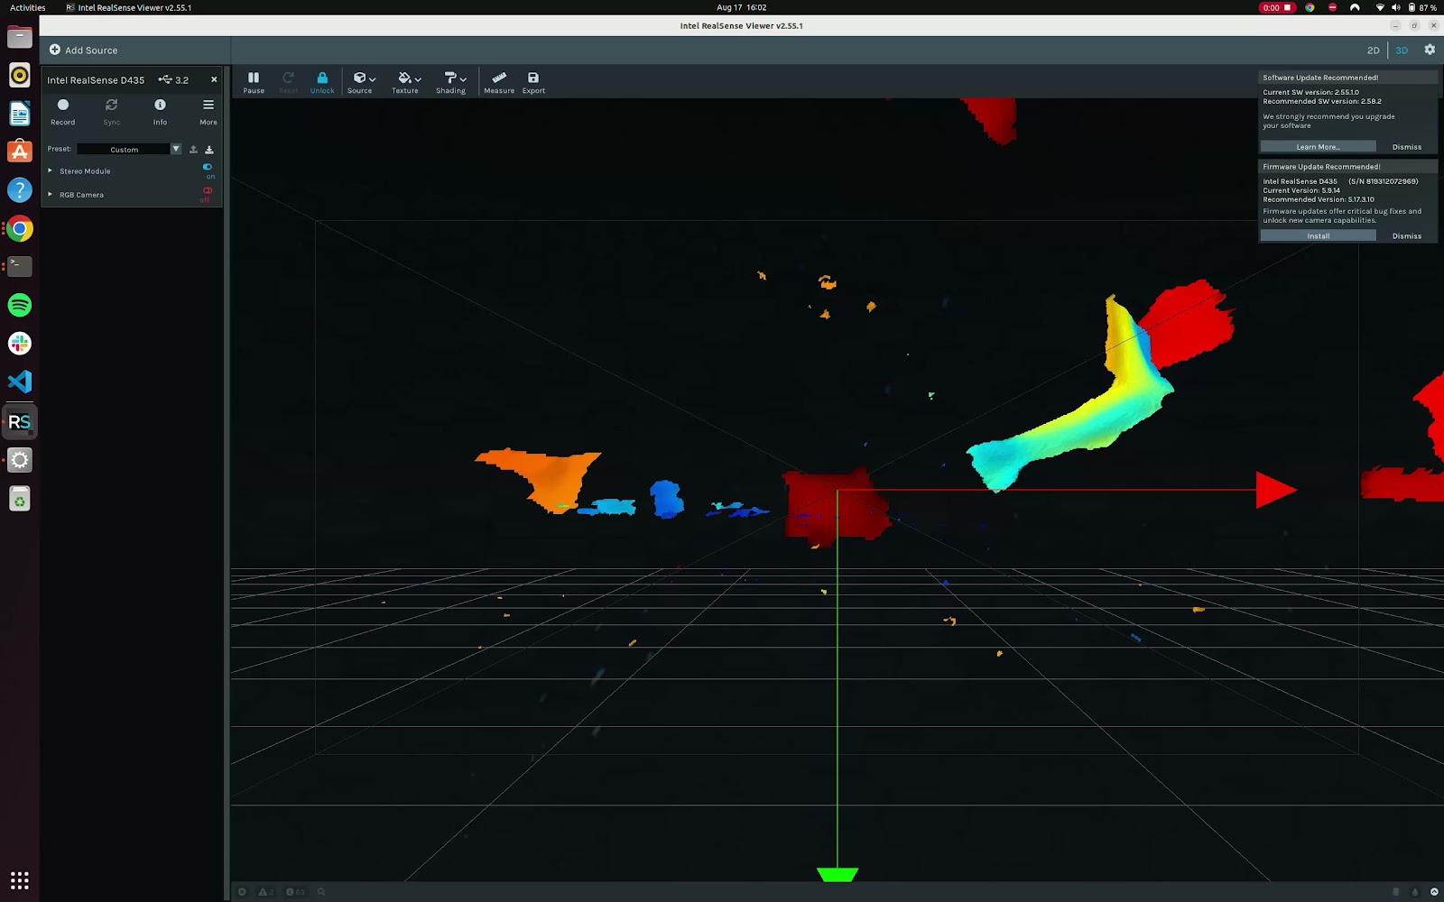Open Rhythmbox from the dock
This screenshot has height=902, width=1444.
pos(20,75)
